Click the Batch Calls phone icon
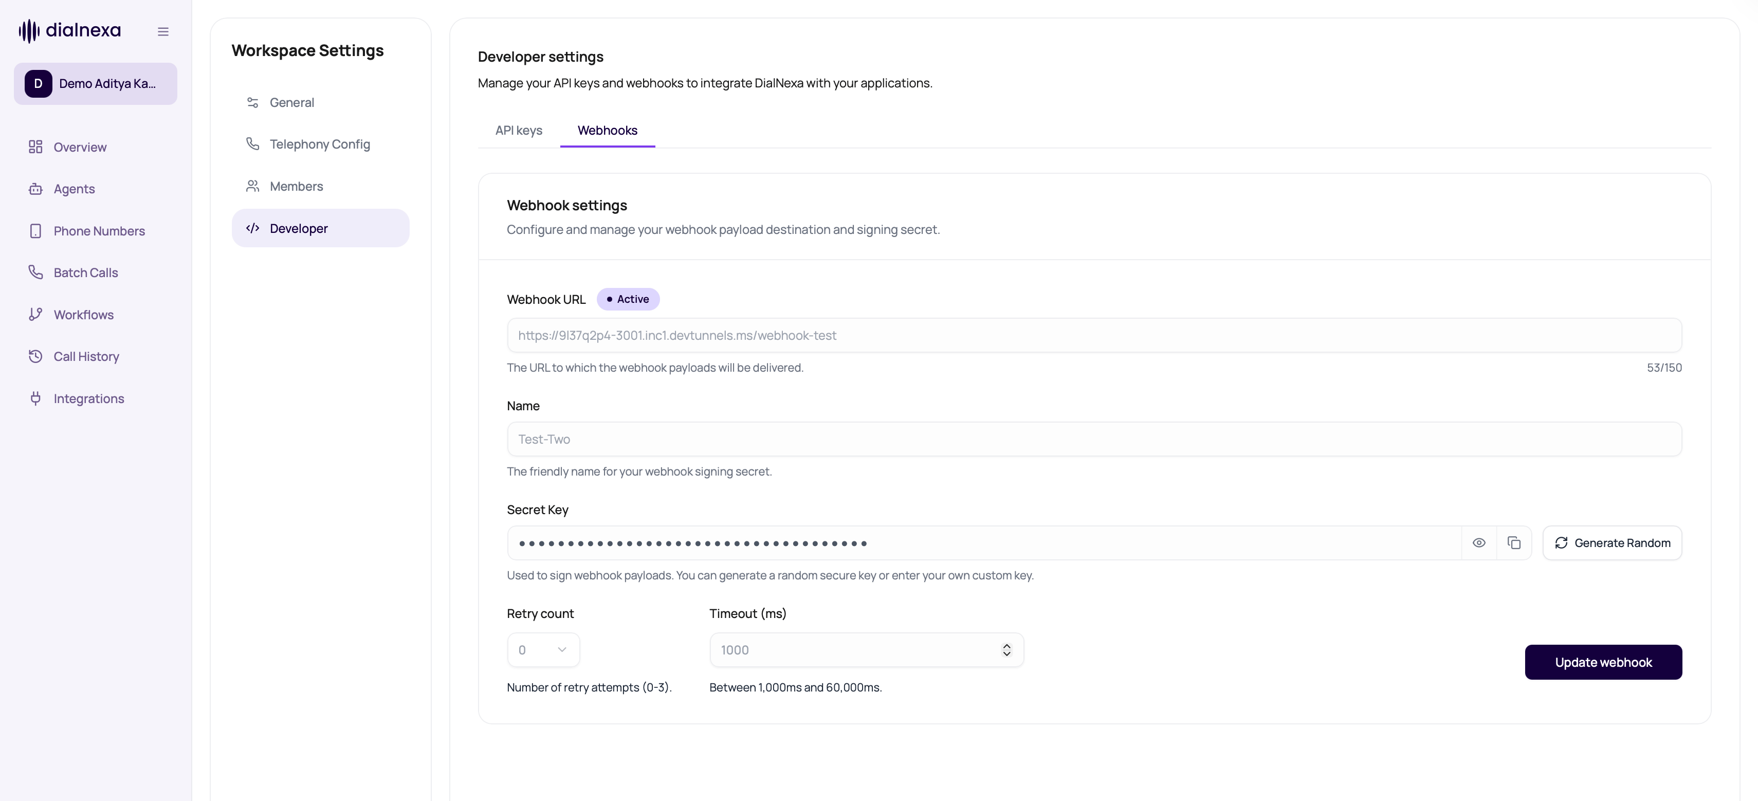 point(35,272)
